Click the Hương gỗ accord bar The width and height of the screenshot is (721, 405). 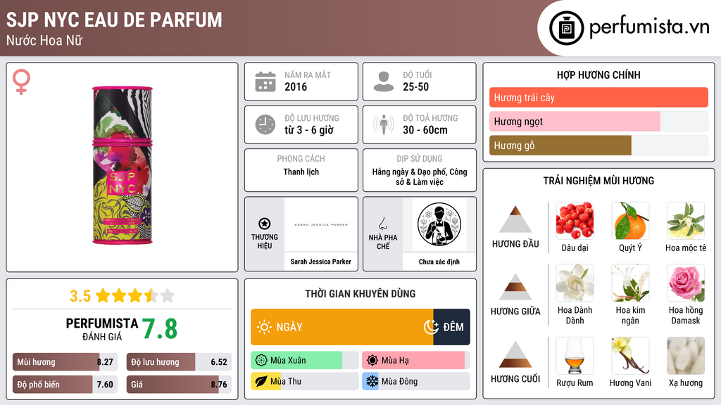(598, 146)
